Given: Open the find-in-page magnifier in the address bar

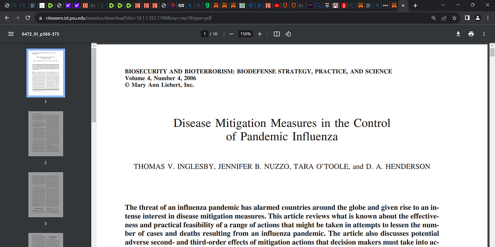Looking at the screenshot, I should 434,18.
